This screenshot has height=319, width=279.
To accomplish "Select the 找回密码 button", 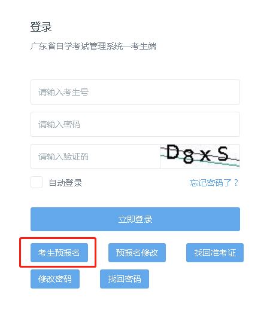I will (x=125, y=279).
